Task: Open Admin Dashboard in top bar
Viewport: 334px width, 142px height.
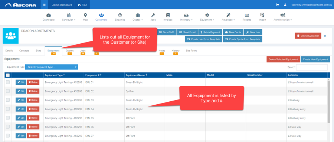Action: [x=62, y=5]
